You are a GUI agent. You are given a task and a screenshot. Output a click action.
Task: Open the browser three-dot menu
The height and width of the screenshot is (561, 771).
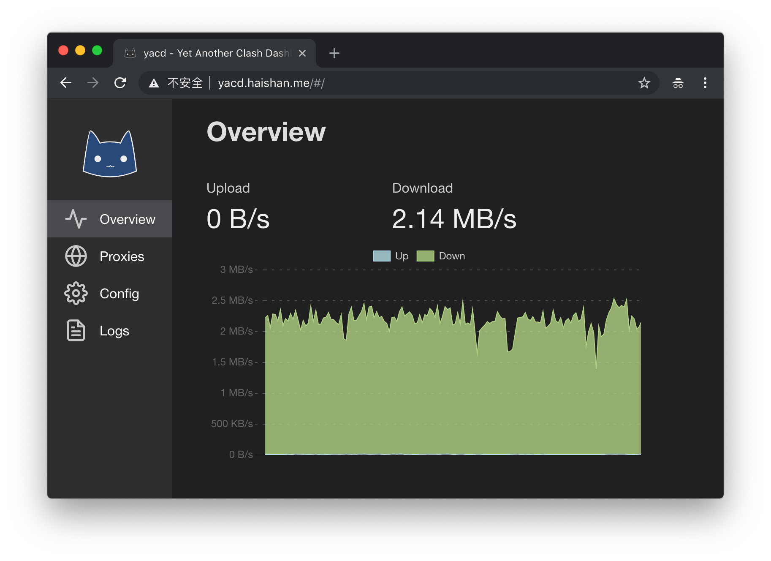coord(705,83)
